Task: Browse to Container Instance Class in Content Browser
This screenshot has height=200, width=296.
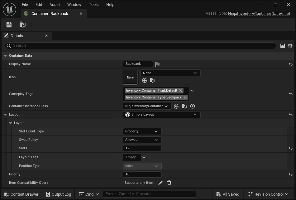Action: coord(184,106)
